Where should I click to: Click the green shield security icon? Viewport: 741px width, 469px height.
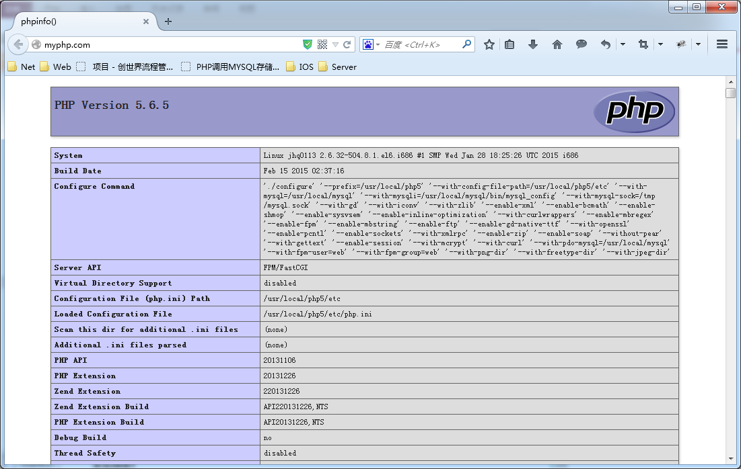pyautogui.click(x=308, y=44)
